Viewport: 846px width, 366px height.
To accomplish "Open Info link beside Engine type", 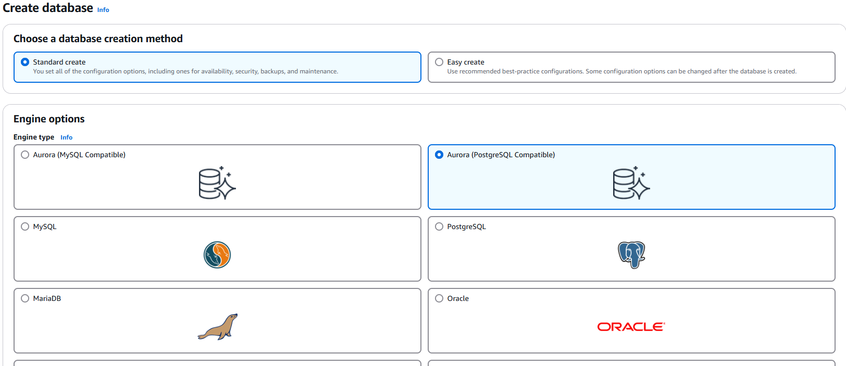I will point(66,137).
